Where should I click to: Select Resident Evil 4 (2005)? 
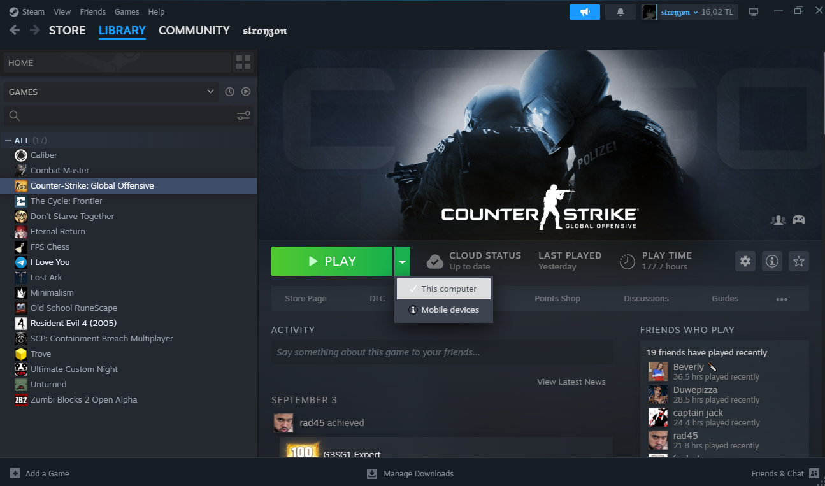(129, 323)
